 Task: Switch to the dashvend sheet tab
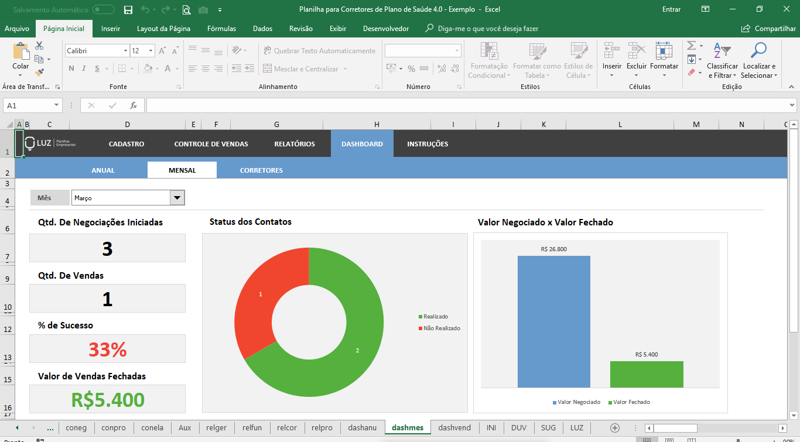[x=454, y=428]
